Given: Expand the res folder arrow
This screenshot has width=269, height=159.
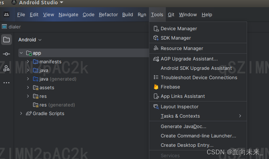Looking at the screenshot, I should [x=28, y=96].
